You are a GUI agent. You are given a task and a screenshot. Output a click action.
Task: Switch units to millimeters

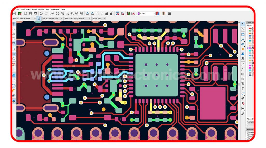[14, 43]
